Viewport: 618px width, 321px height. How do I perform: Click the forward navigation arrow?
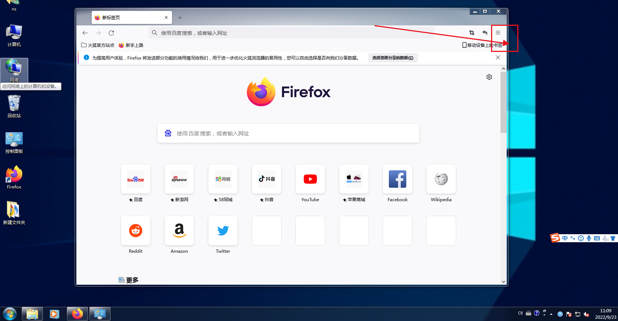pyautogui.click(x=98, y=33)
